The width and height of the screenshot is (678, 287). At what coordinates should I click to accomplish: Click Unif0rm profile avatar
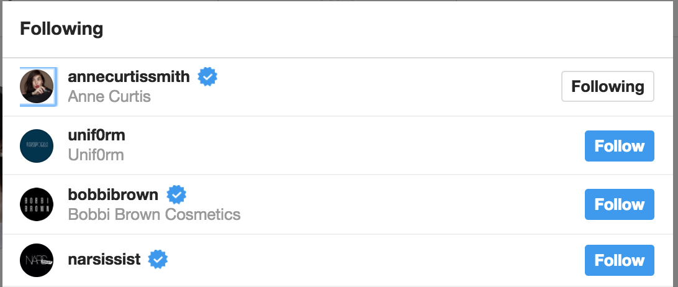coord(37,146)
